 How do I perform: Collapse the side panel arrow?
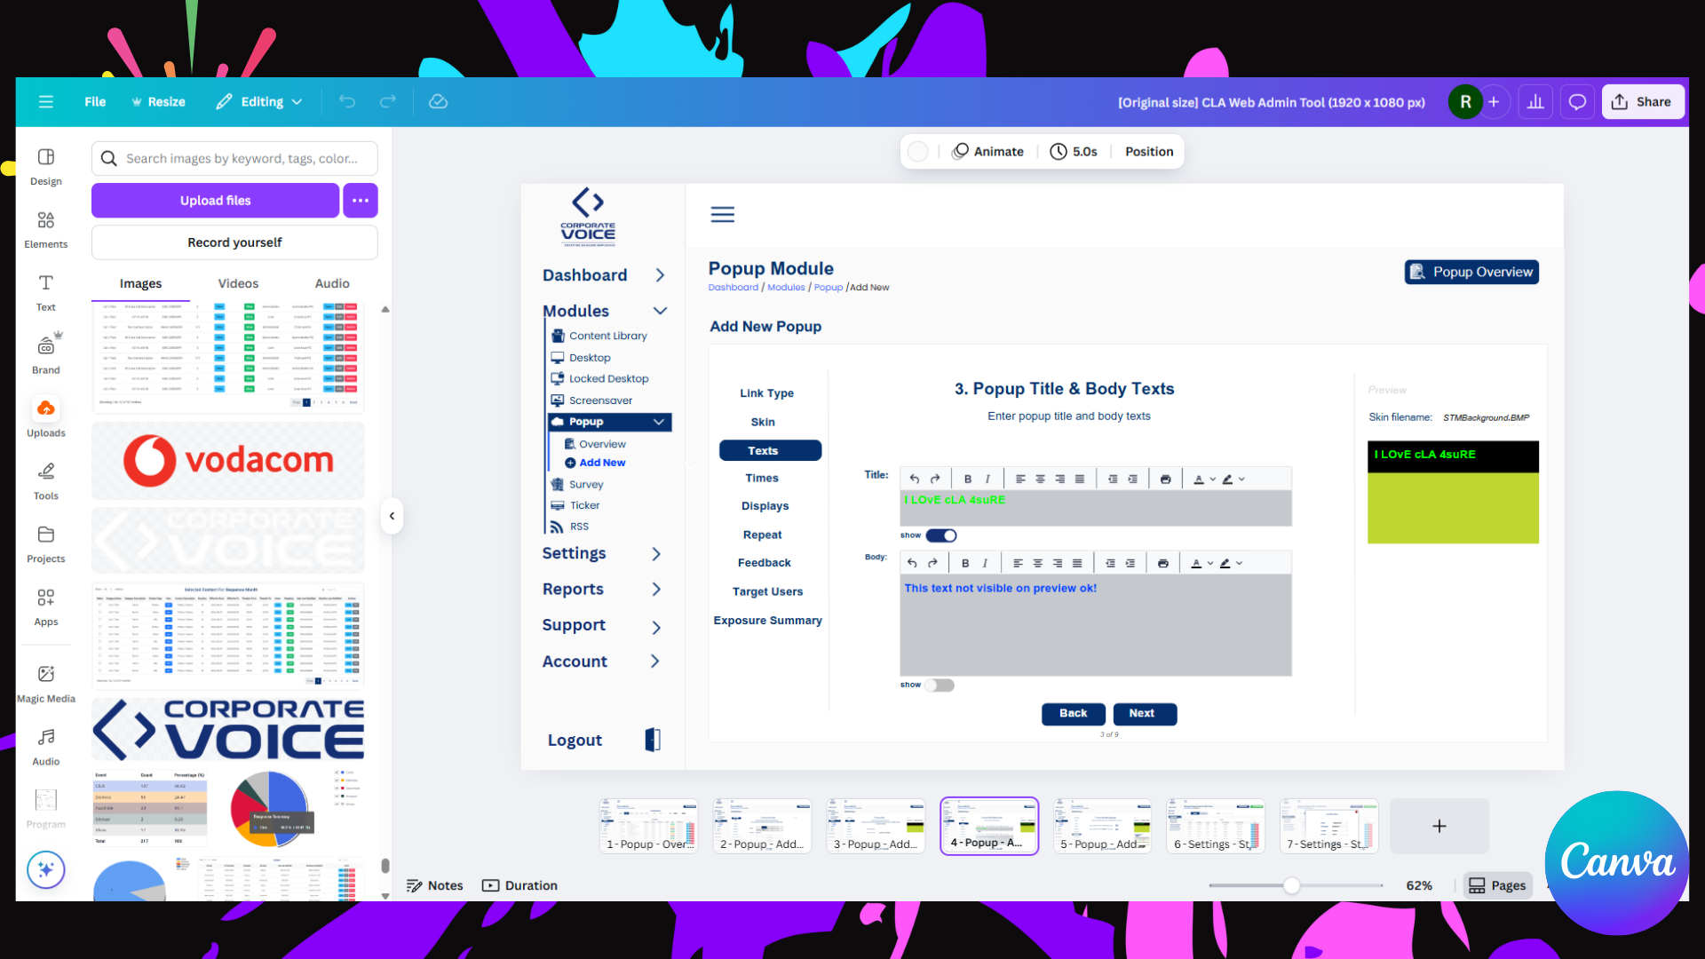click(x=392, y=516)
